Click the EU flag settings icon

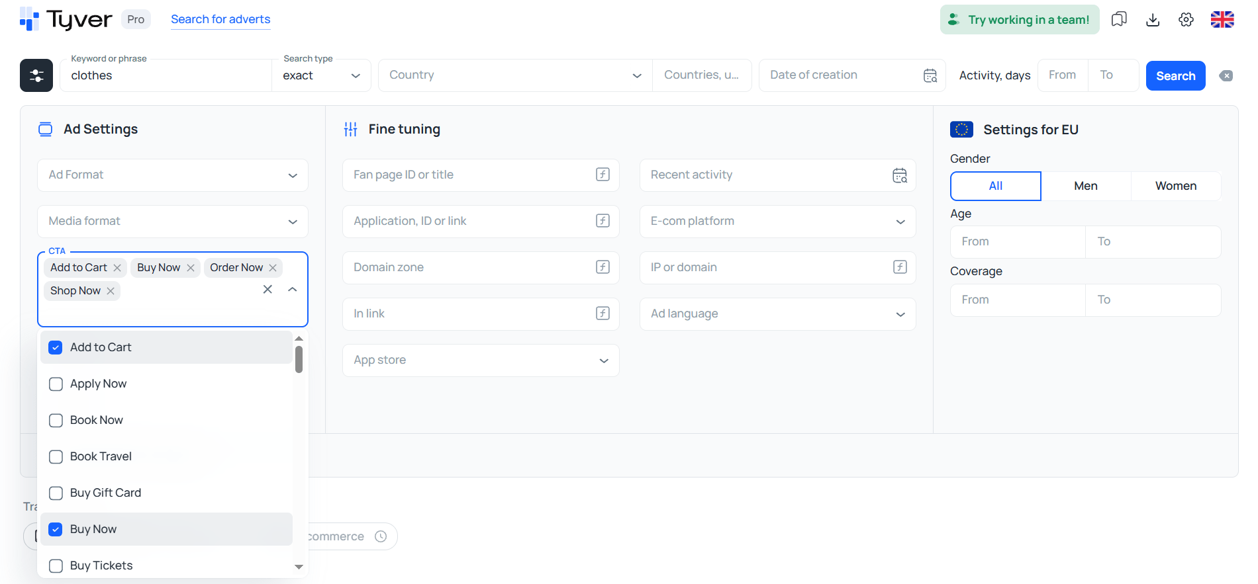[961, 130]
